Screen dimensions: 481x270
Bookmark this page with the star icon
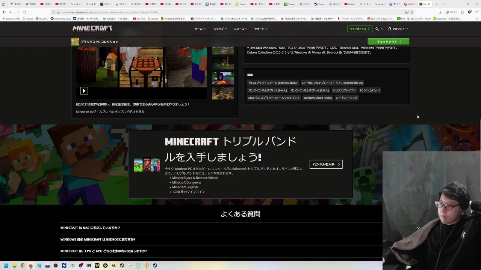pos(412,12)
